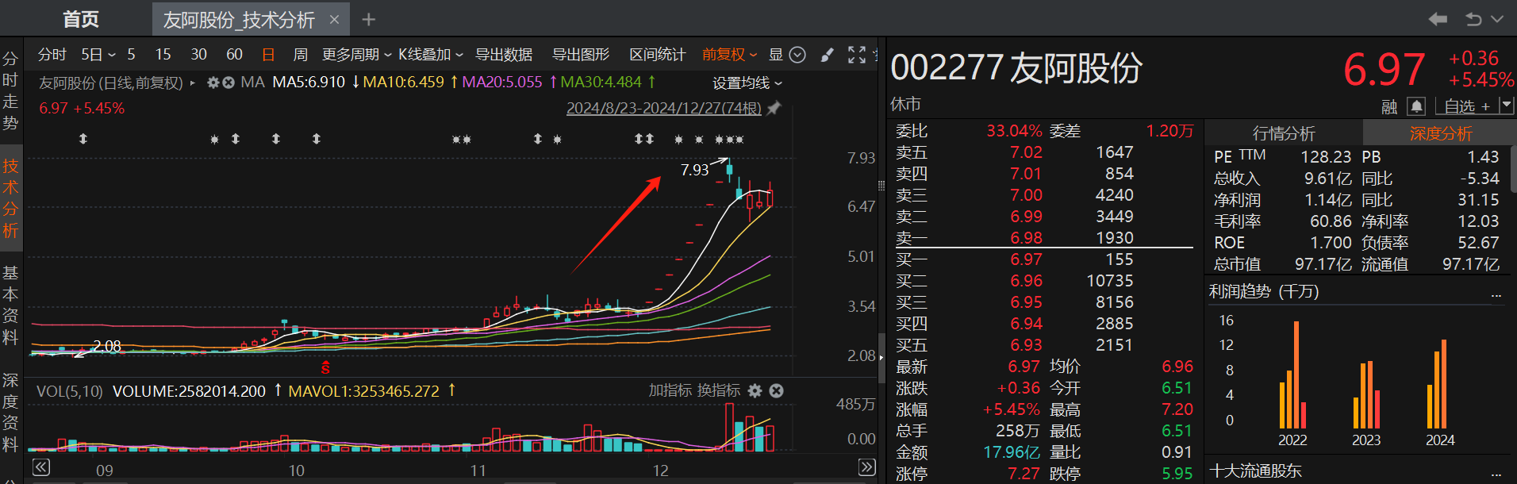Image resolution: width=1517 pixels, height=484 pixels.
Task: Open the 自选 group dropdown arrow
Action: coord(1507,106)
